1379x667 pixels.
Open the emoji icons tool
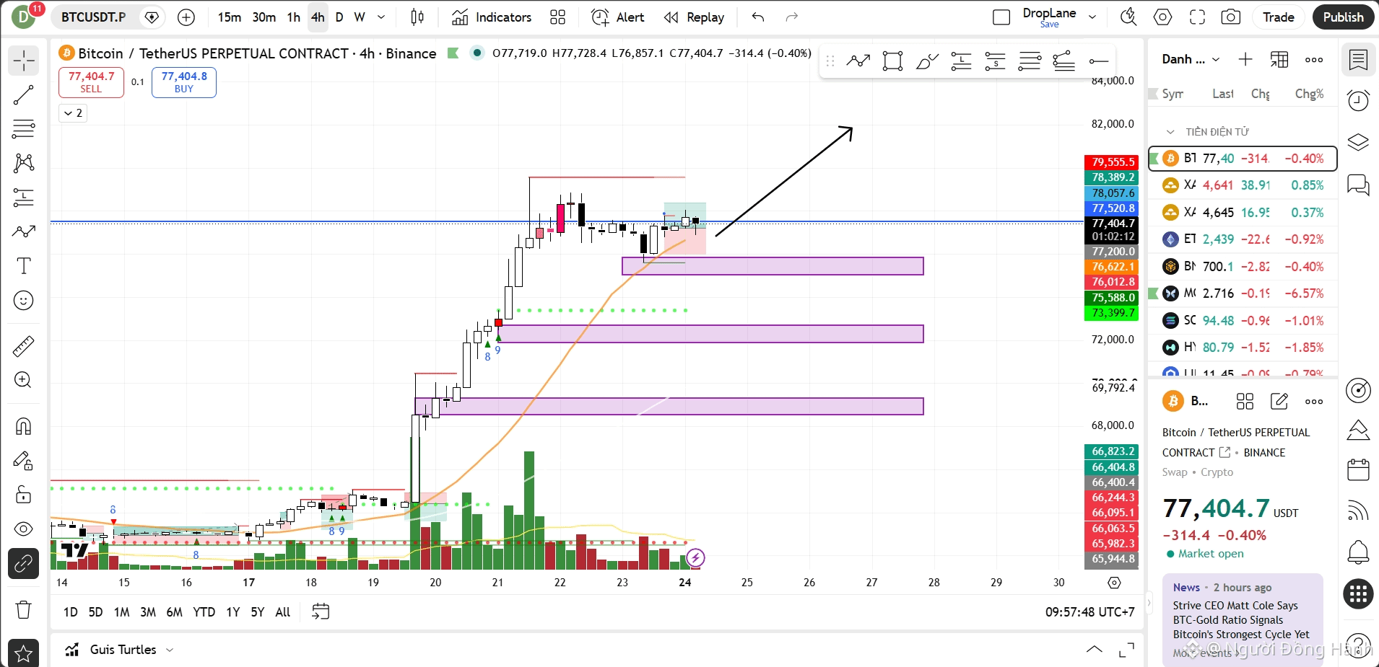(x=23, y=301)
